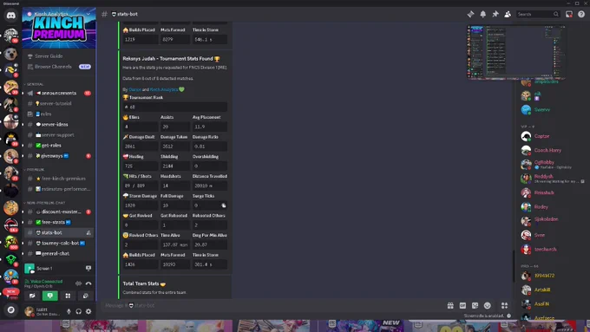
Task: Toggle microphone mute
Action: [69, 311]
